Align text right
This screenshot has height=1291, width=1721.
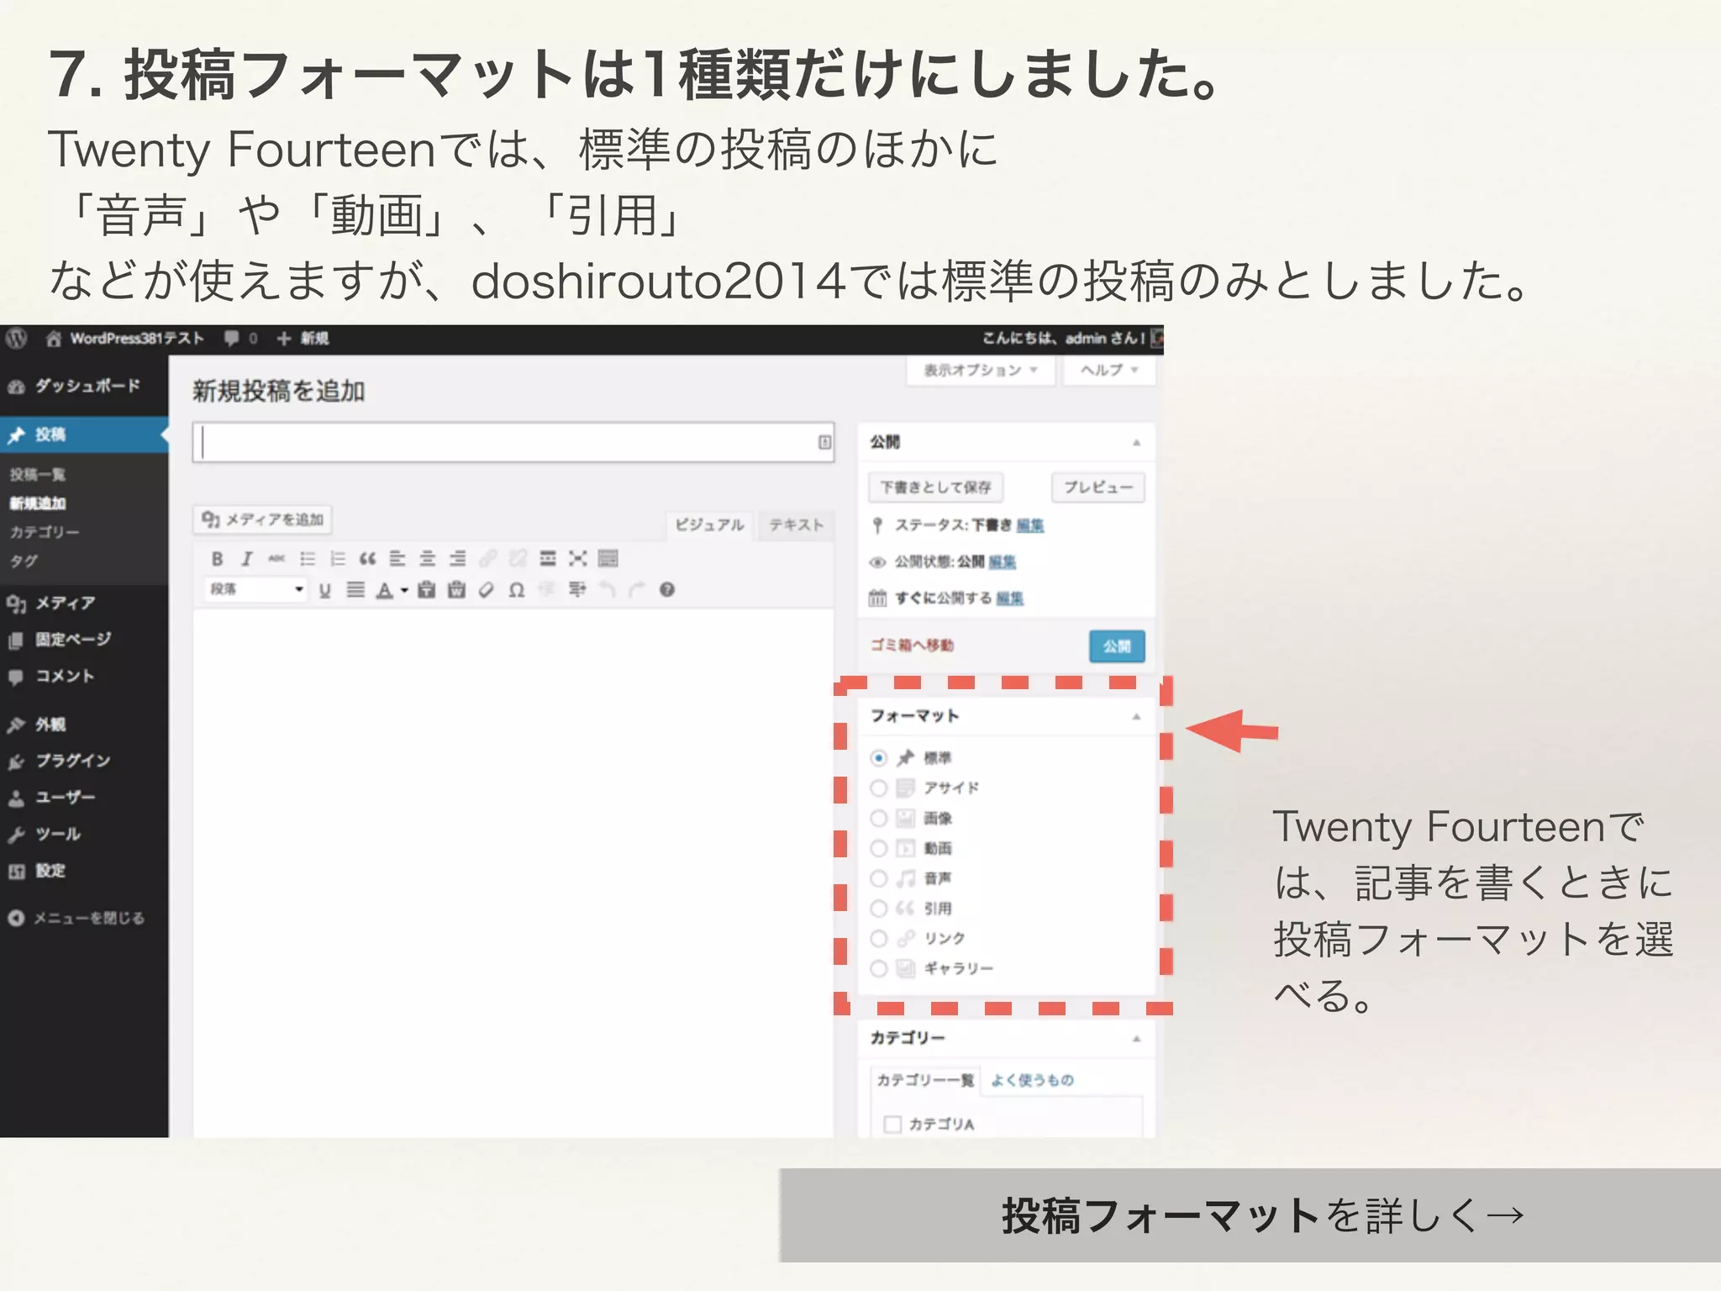click(x=458, y=559)
